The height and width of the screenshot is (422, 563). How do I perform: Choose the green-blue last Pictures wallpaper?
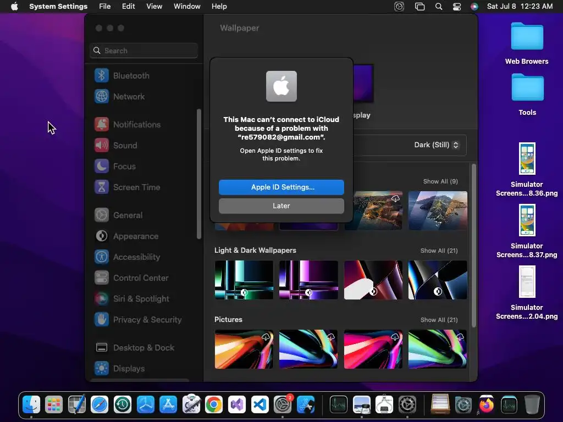(438, 349)
